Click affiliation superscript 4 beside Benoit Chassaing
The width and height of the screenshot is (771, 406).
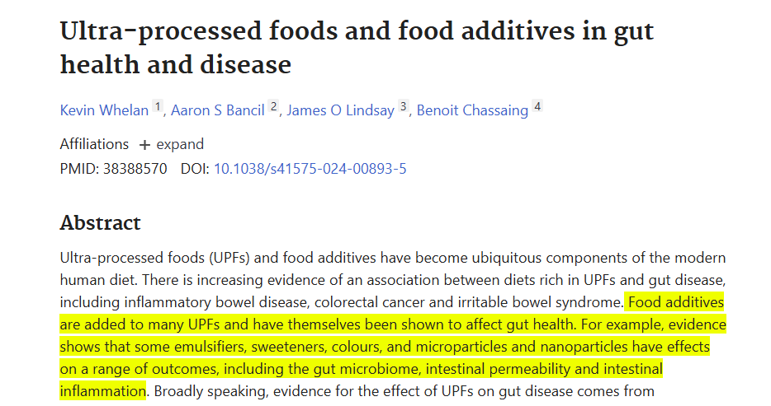pos(537,107)
